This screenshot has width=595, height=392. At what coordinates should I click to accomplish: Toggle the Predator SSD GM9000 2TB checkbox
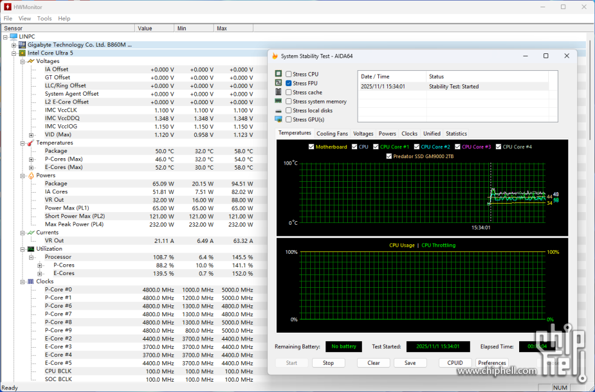coord(389,156)
